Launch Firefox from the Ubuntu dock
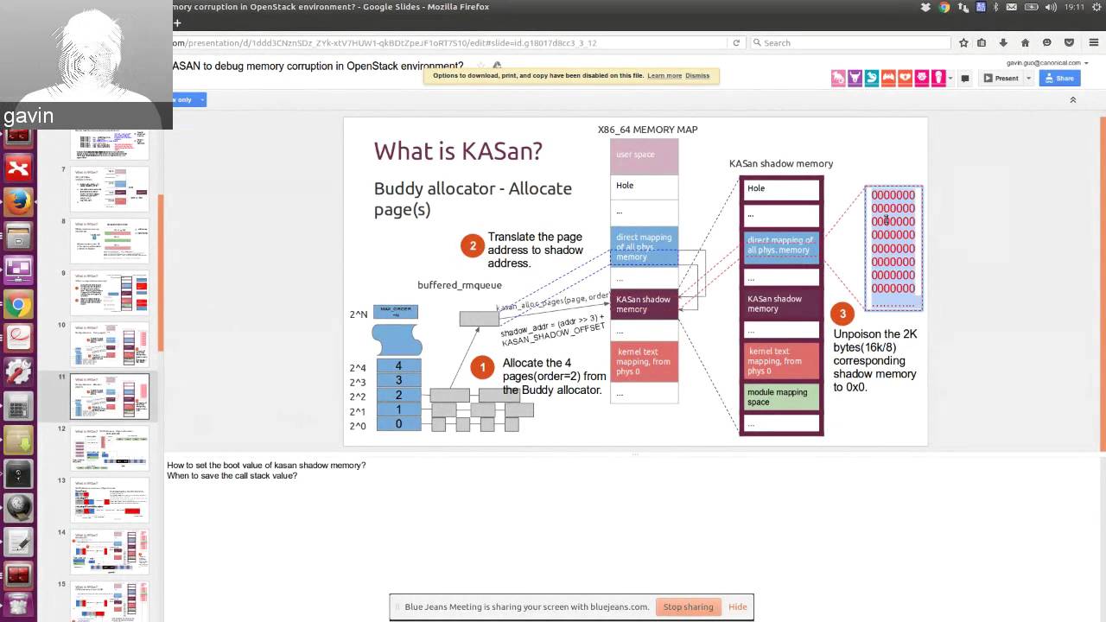This screenshot has height=622, width=1106. coord(18,201)
